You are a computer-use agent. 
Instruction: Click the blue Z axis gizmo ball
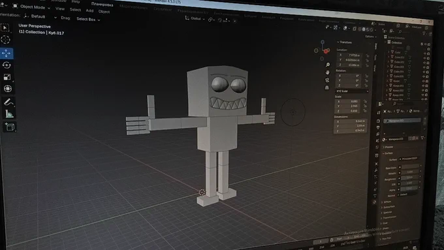323,42
